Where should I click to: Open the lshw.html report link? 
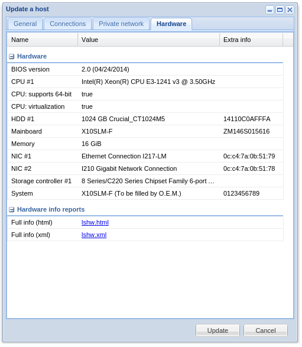pos(95,222)
